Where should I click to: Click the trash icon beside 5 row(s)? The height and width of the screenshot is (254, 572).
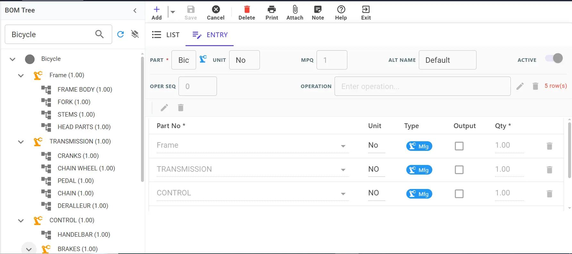point(535,86)
